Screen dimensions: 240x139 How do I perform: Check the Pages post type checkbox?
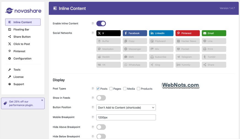coord(111,89)
